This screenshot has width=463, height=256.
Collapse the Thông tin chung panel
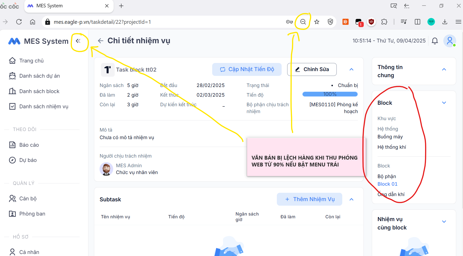point(444,69)
